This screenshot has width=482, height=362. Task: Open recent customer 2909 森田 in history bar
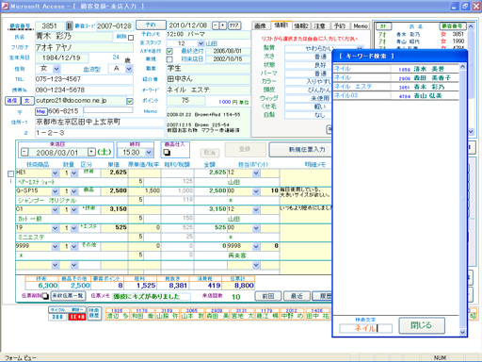click(x=217, y=314)
